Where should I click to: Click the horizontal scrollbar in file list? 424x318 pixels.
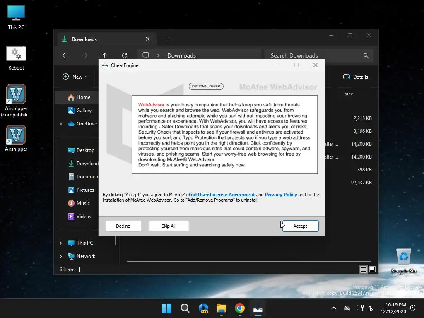click(248, 261)
